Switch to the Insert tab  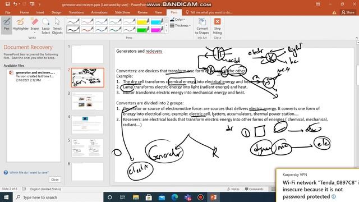tap(40, 12)
